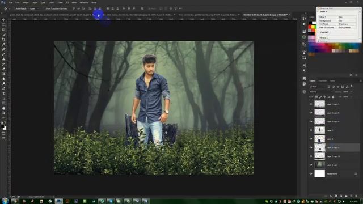Select the Brush tool
The height and width of the screenshot is (204, 363).
(3, 54)
